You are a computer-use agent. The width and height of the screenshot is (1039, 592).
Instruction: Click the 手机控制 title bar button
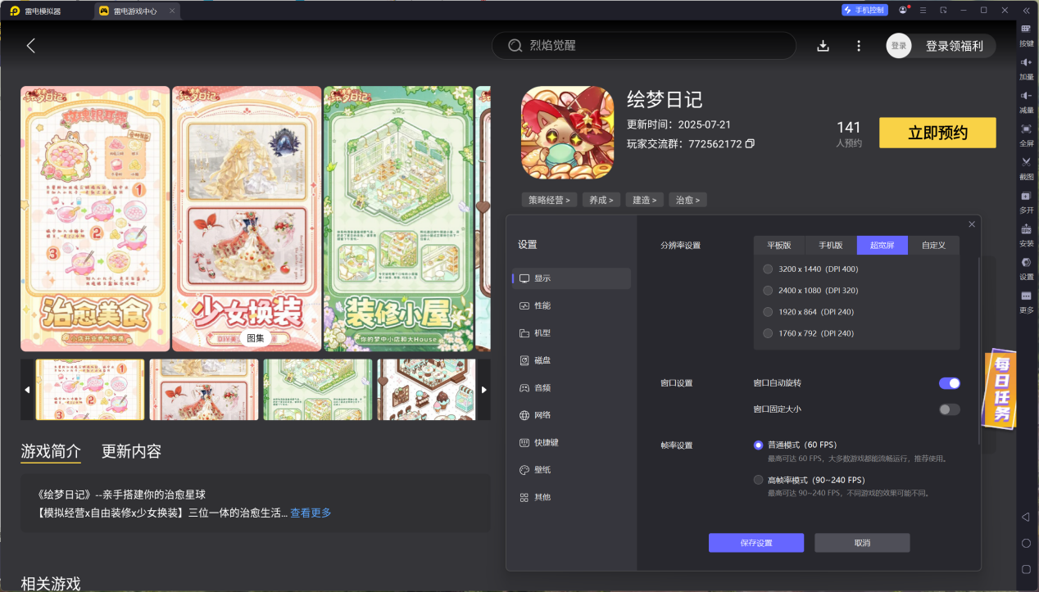(x=864, y=10)
